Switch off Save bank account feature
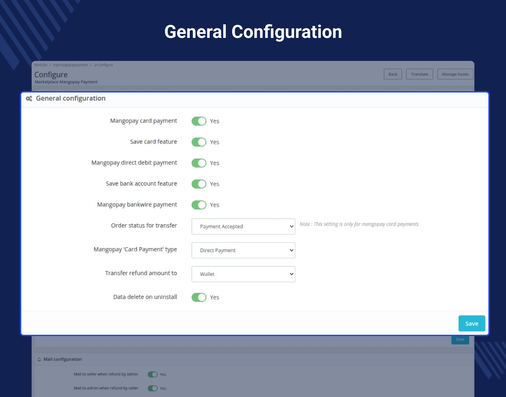 [199, 184]
